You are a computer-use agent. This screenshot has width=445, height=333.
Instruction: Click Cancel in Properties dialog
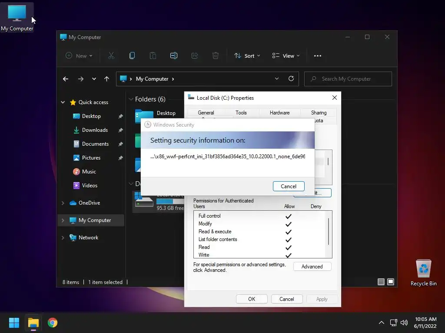pos(287,299)
